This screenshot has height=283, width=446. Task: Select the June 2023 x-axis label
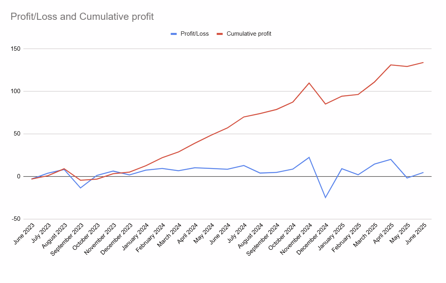coord(24,234)
